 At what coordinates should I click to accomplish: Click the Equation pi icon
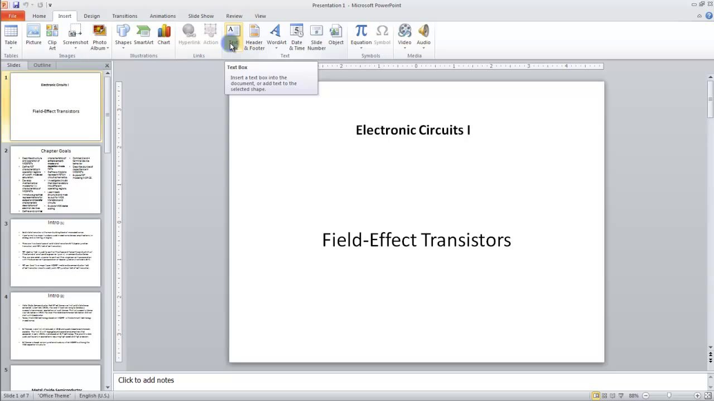point(361,31)
